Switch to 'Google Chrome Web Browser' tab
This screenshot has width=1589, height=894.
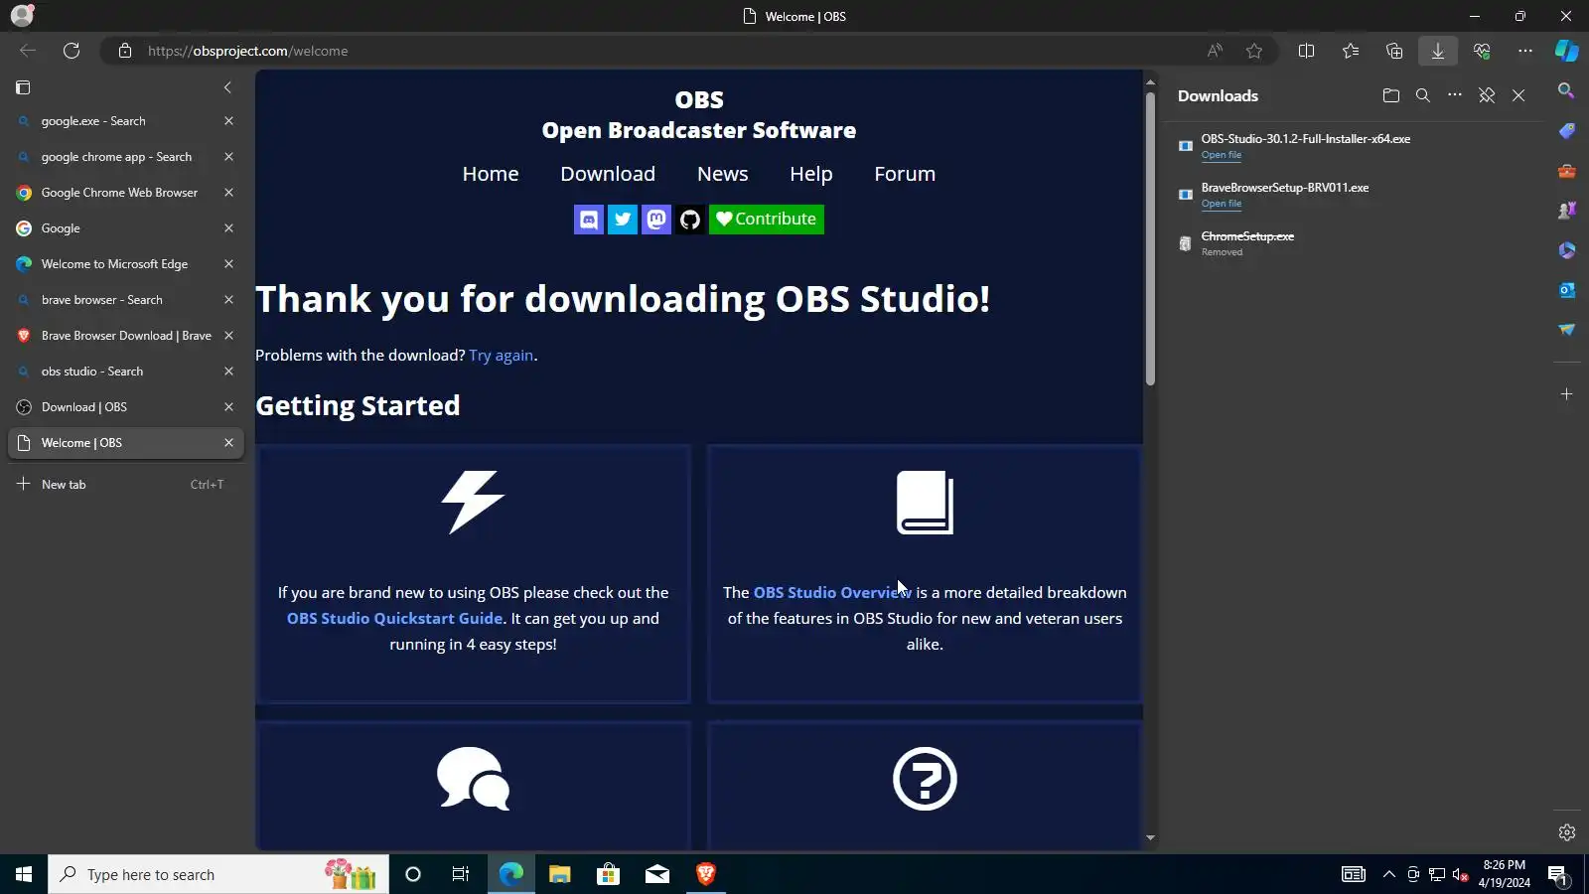pyautogui.click(x=126, y=193)
